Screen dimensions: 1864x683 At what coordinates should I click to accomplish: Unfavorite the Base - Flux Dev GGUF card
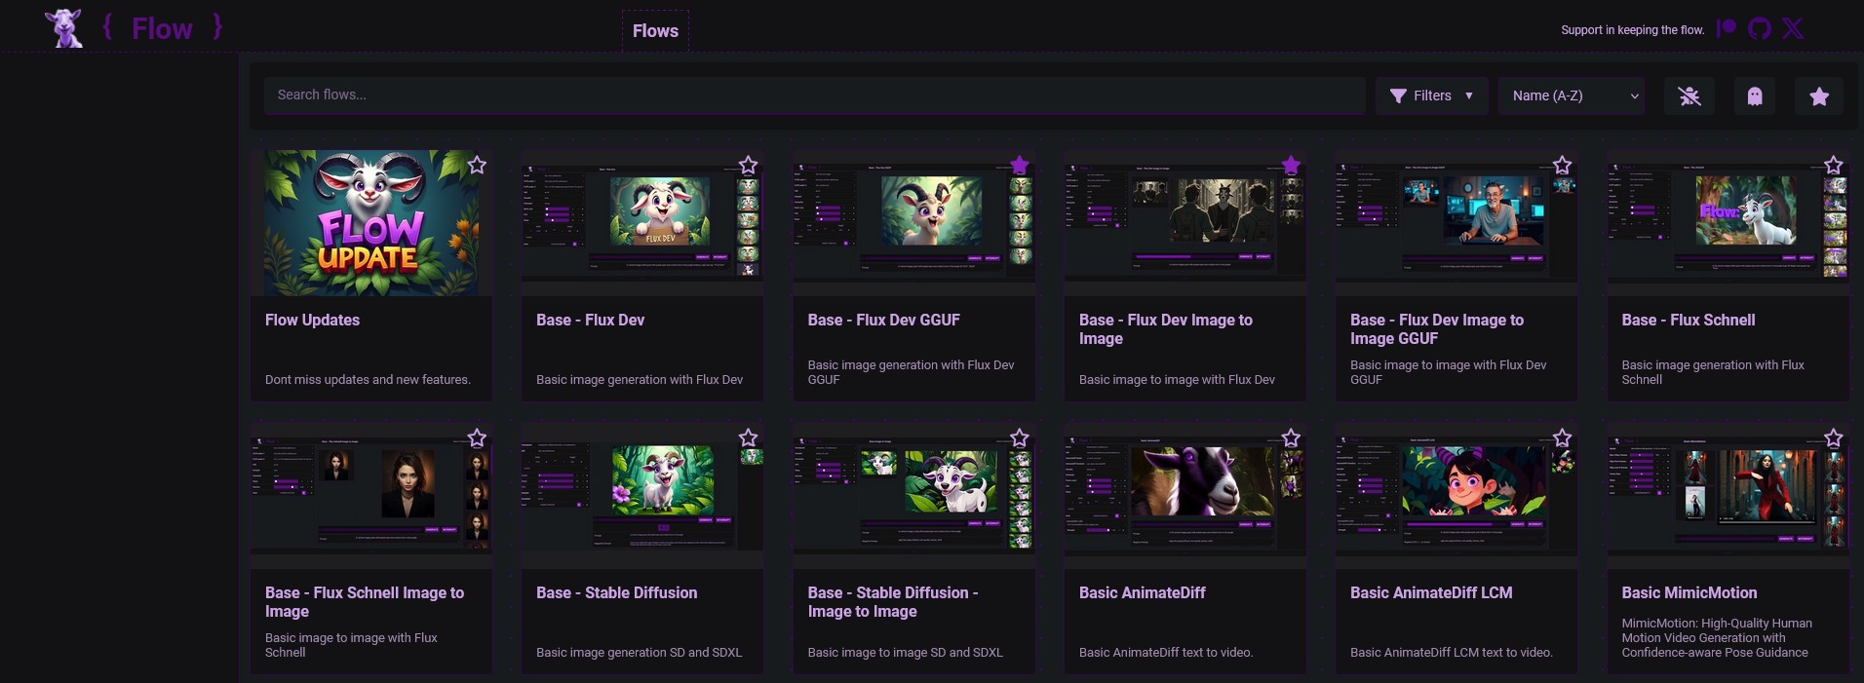tap(1020, 165)
